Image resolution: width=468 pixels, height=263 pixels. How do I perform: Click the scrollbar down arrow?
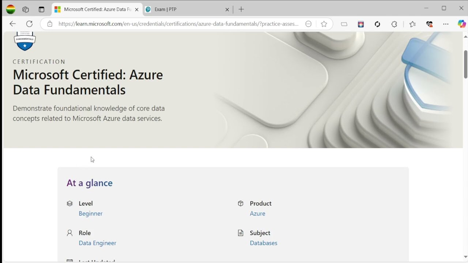465,257
